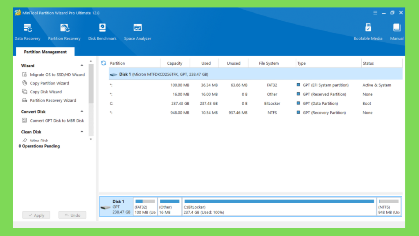Sort by Status column header

[x=382, y=63]
